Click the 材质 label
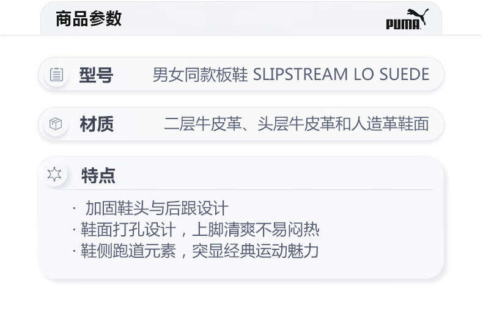This screenshot has width=483, height=311. (97, 125)
